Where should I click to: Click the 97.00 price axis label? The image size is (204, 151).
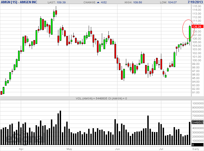(x=196, y=71)
